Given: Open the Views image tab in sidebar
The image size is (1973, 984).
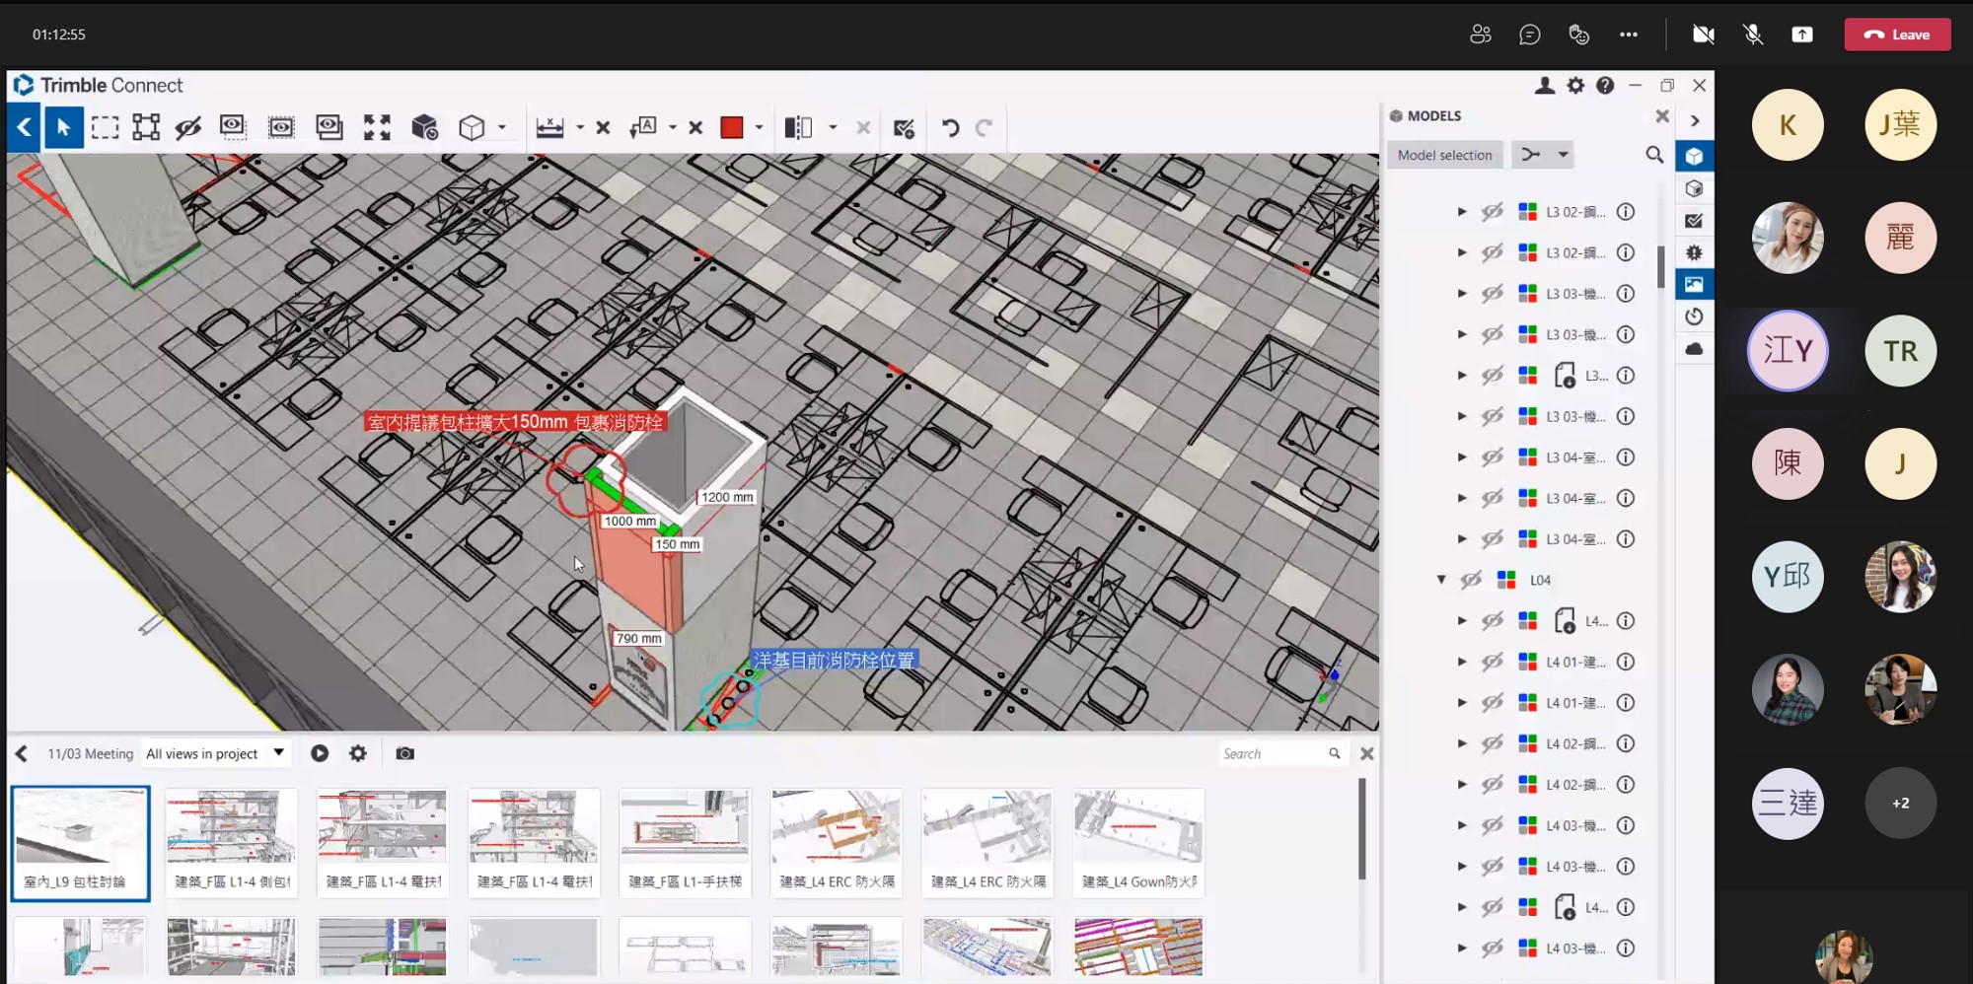Looking at the screenshot, I should (x=1694, y=285).
